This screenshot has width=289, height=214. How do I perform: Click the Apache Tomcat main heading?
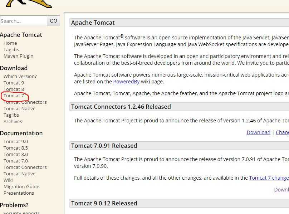[x=93, y=23]
